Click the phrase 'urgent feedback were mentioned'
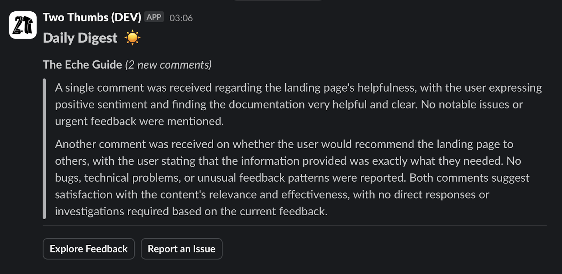This screenshot has height=274, width=562. tap(139, 121)
